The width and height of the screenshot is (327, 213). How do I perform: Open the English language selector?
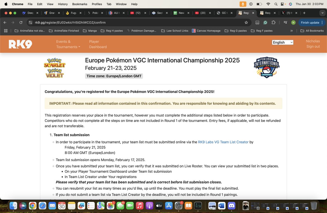coord(283,42)
